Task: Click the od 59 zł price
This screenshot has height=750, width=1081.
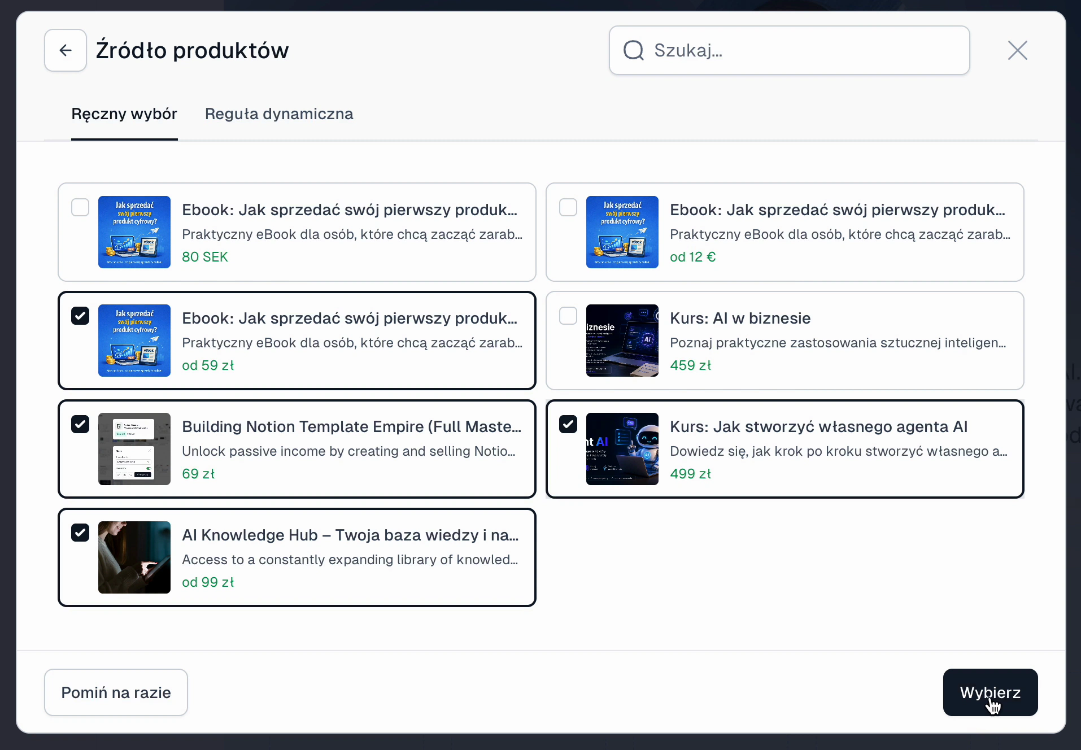Action: [x=208, y=365]
